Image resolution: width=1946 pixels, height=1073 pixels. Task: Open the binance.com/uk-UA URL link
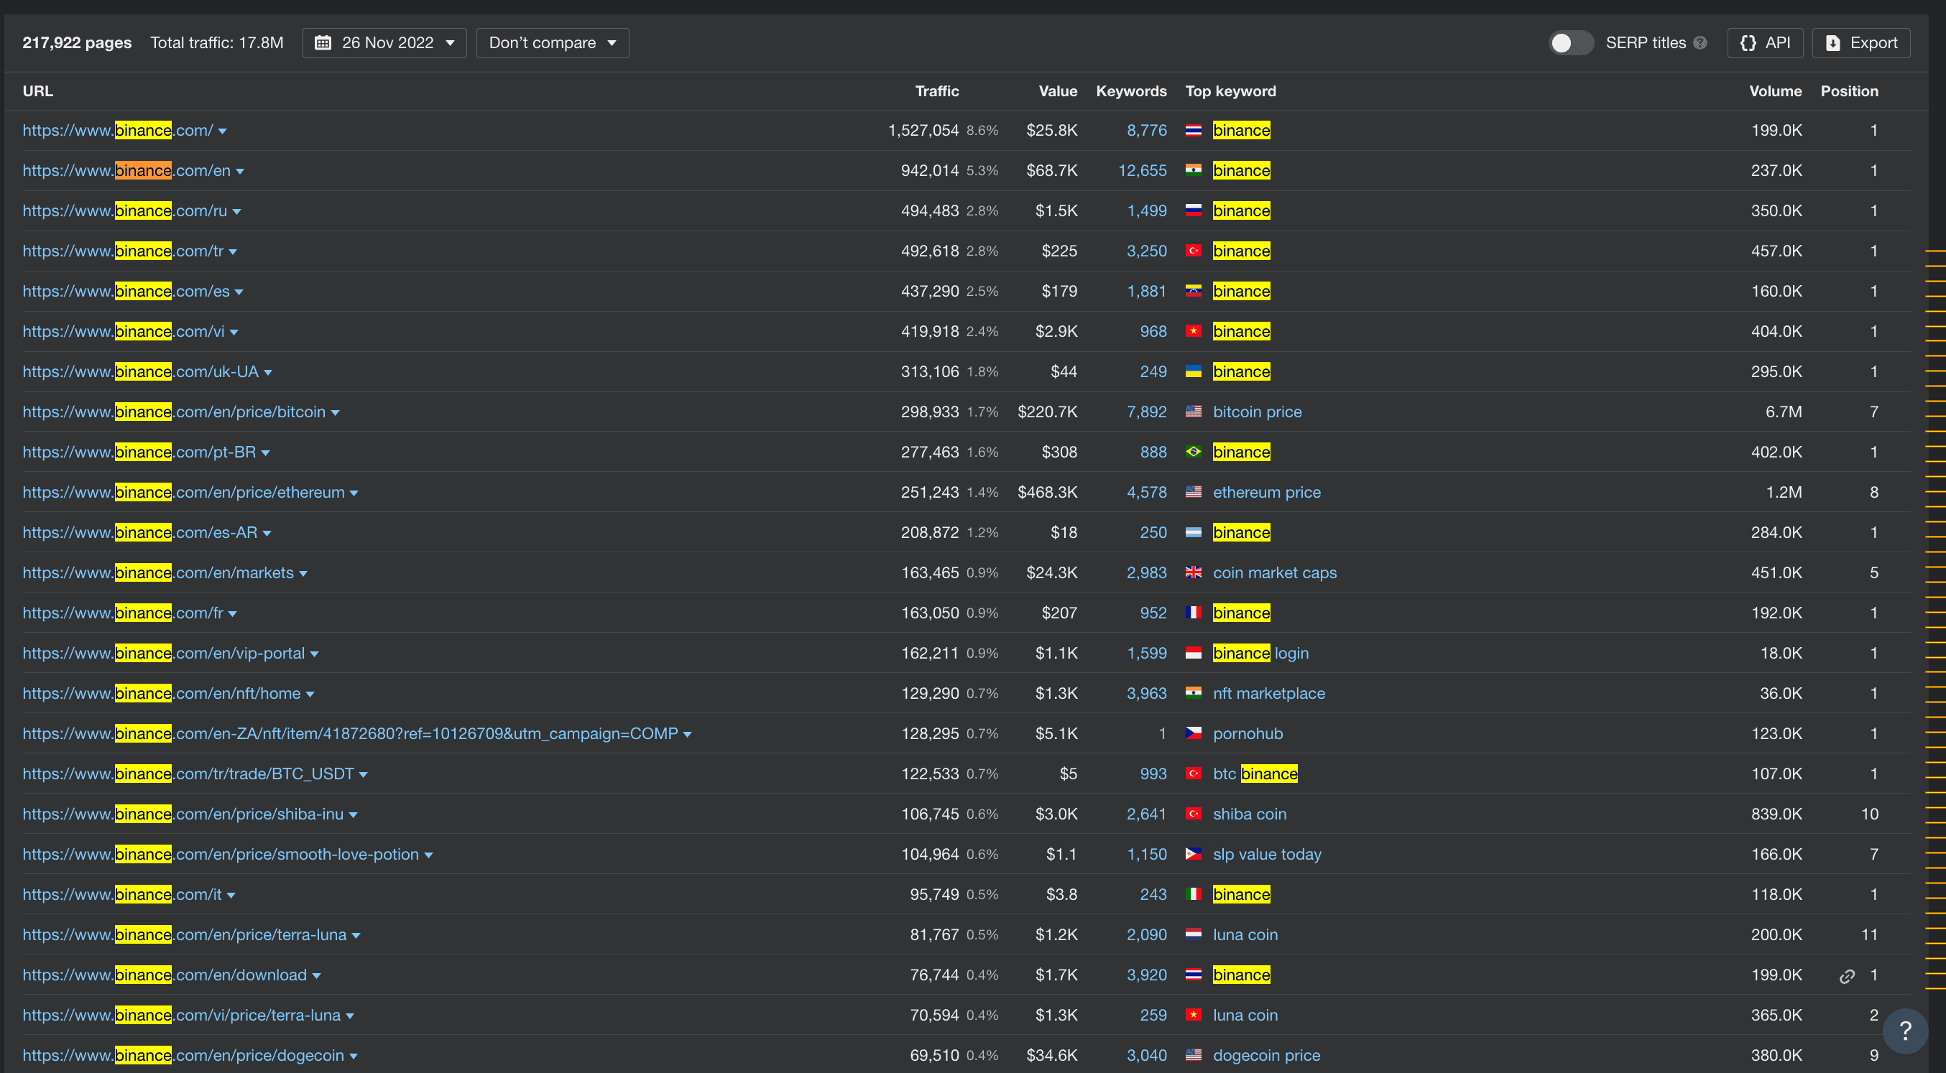(141, 371)
